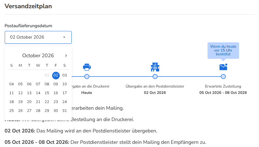259x147 pixels.
Task: Pick date 13 in calendar
Action: (x=29, y=93)
